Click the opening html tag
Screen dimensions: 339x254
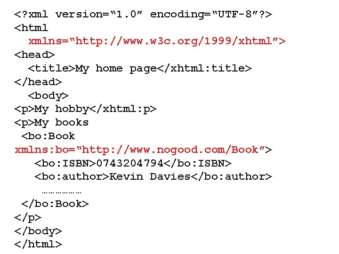pos(31,28)
